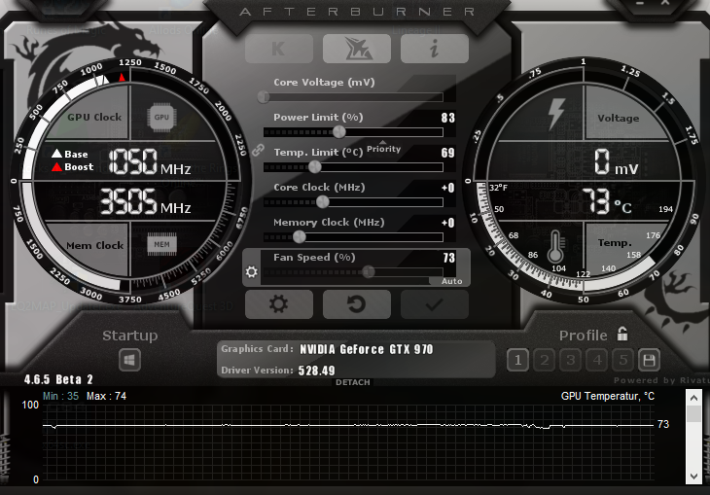Reset settings to defaults with the circular arrow
The width and height of the screenshot is (710, 495).
356,304
